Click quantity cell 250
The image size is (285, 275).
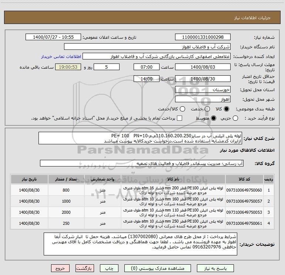click(66, 223)
